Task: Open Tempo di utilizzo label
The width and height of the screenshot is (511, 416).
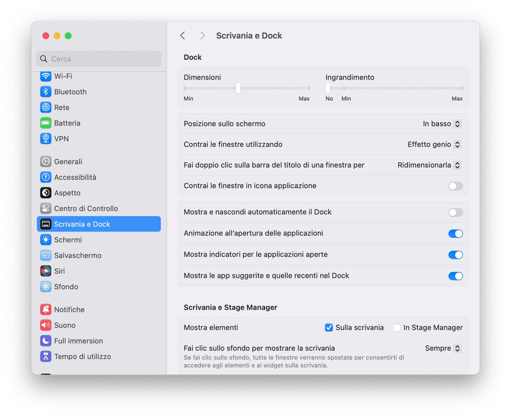Action: point(82,356)
